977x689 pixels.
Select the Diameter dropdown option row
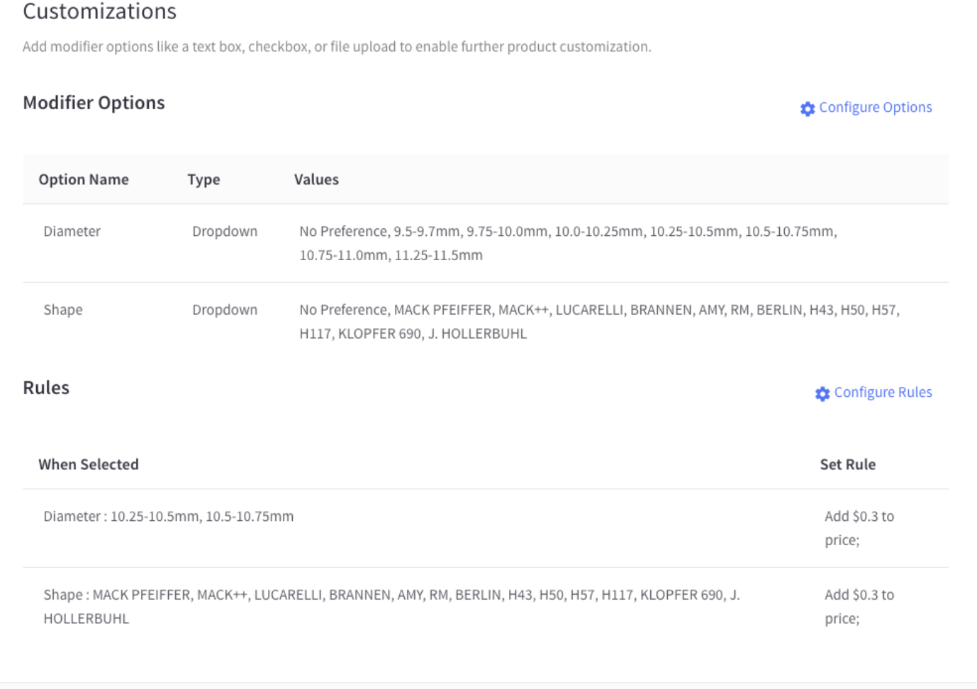(72, 232)
